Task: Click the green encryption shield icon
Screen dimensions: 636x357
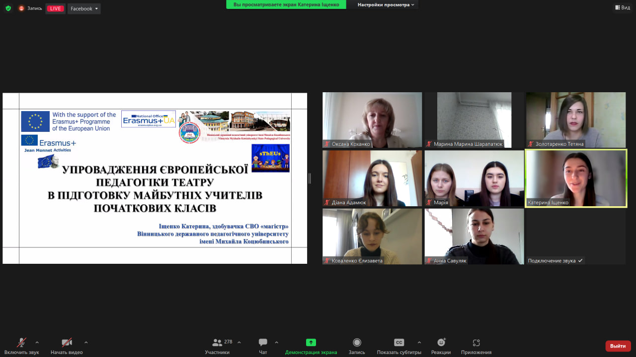Action: point(8,8)
